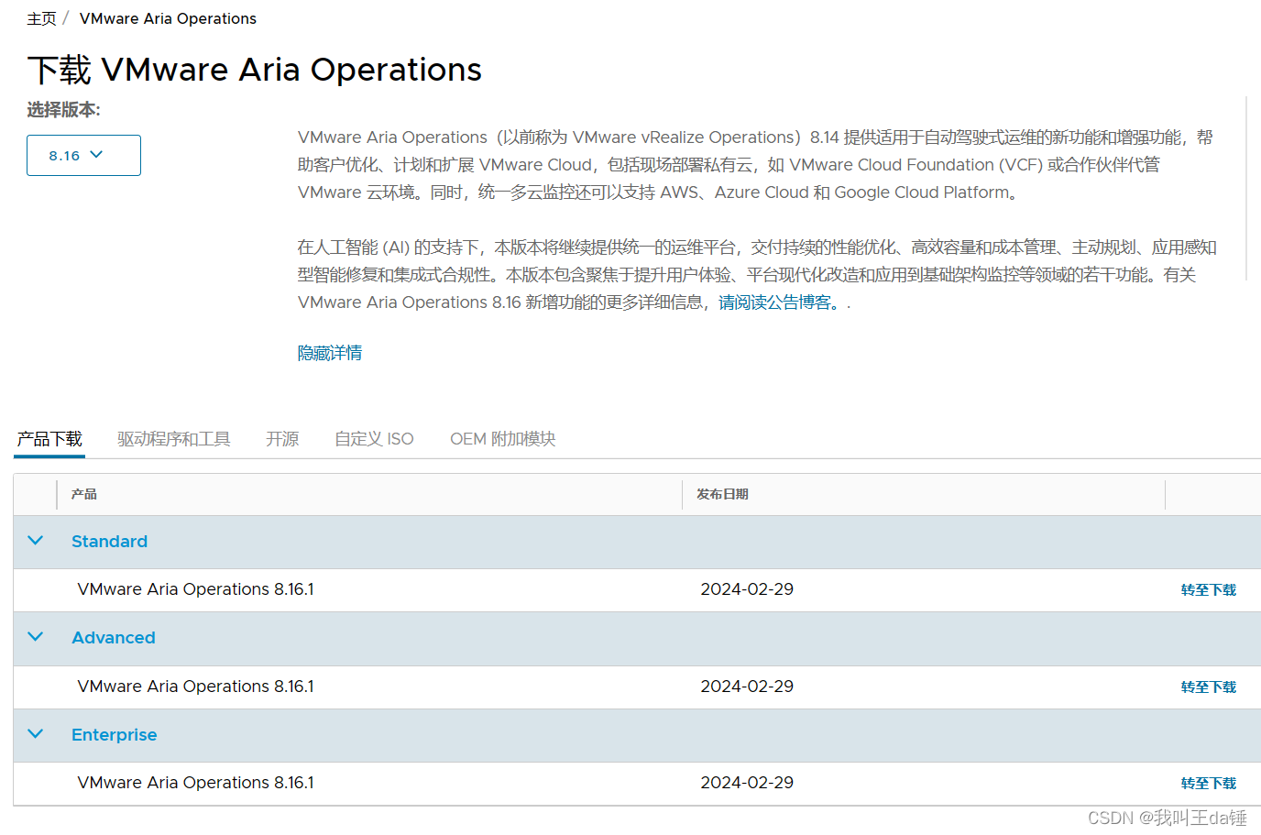Click the Advanced group title
This screenshot has width=1261, height=835.
114,638
